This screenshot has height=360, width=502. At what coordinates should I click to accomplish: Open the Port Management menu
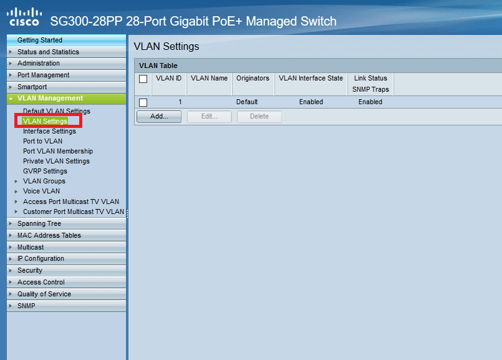pos(66,75)
